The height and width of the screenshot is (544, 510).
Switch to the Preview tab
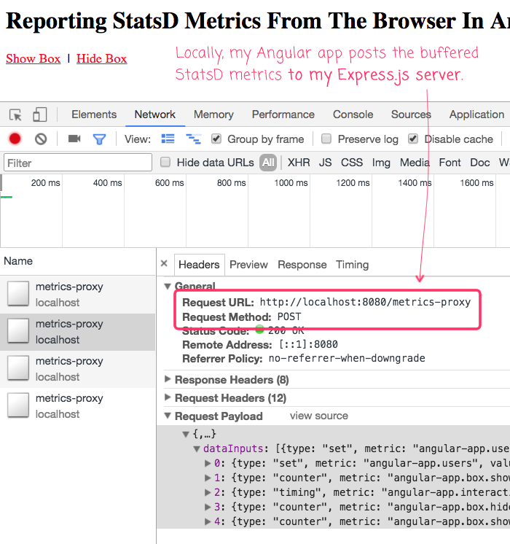248,265
